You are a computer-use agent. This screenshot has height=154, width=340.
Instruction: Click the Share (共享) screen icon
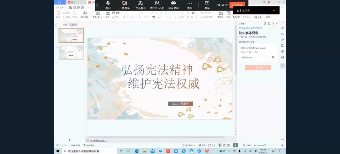click(x=207, y=5)
